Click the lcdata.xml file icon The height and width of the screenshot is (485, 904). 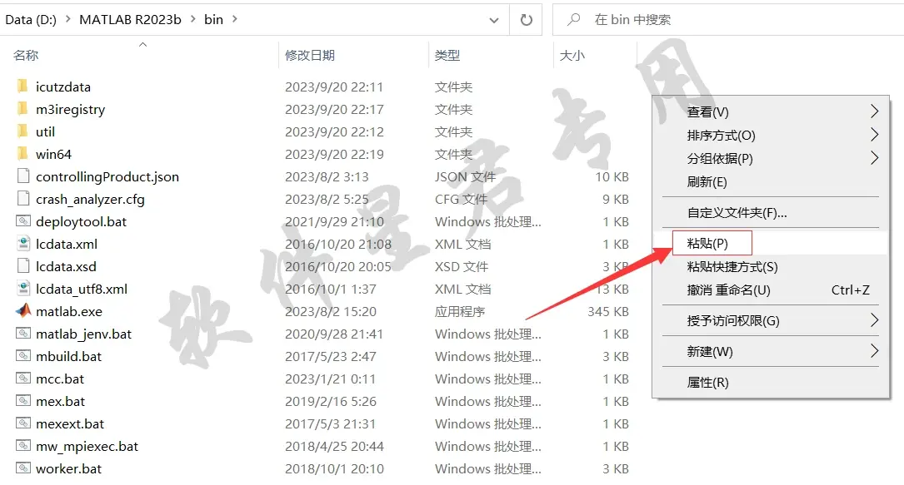click(23, 244)
